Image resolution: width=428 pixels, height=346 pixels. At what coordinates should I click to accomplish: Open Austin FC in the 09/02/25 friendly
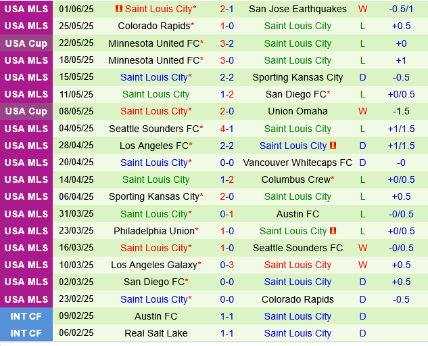click(x=156, y=316)
